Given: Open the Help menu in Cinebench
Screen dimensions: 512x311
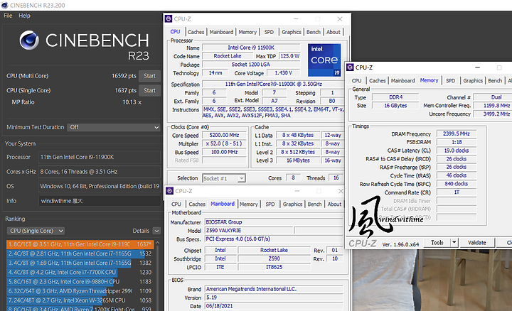Looking at the screenshot, I should click(24, 16).
